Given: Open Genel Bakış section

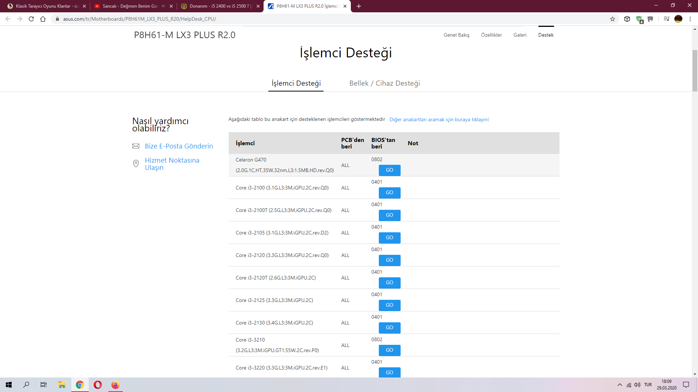Looking at the screenshot, I should coord(456,35).
